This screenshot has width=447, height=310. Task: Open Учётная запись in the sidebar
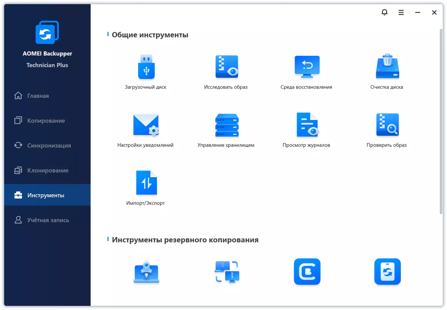[x=47, y=220]
